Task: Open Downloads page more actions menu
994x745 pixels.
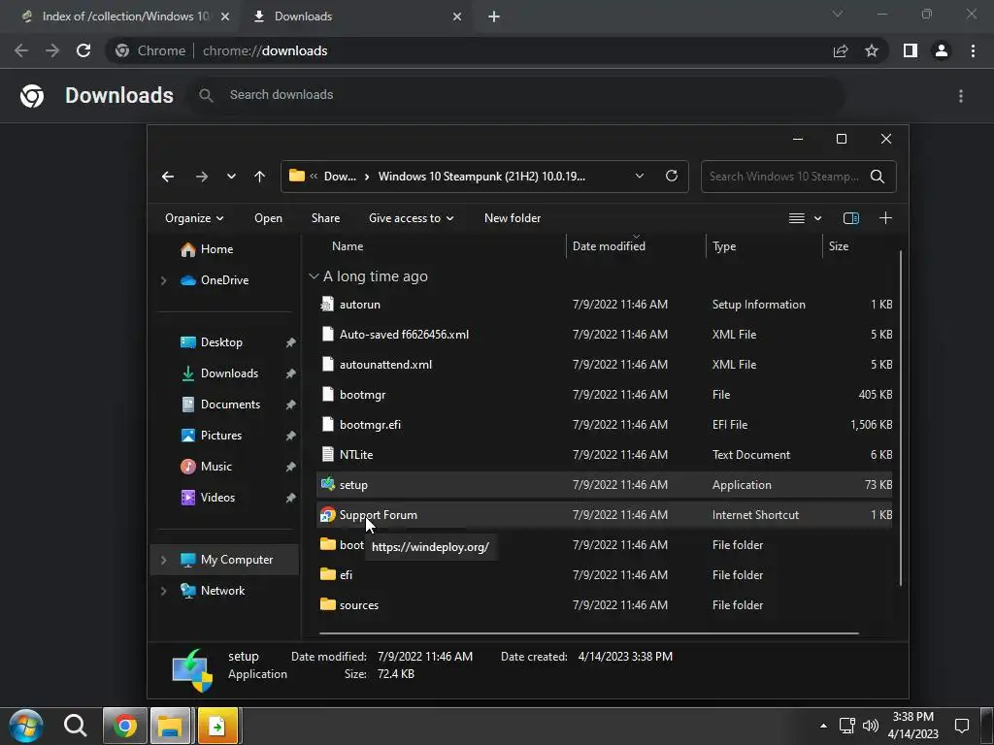Action: pyautogui.click(x=961, y=96)
